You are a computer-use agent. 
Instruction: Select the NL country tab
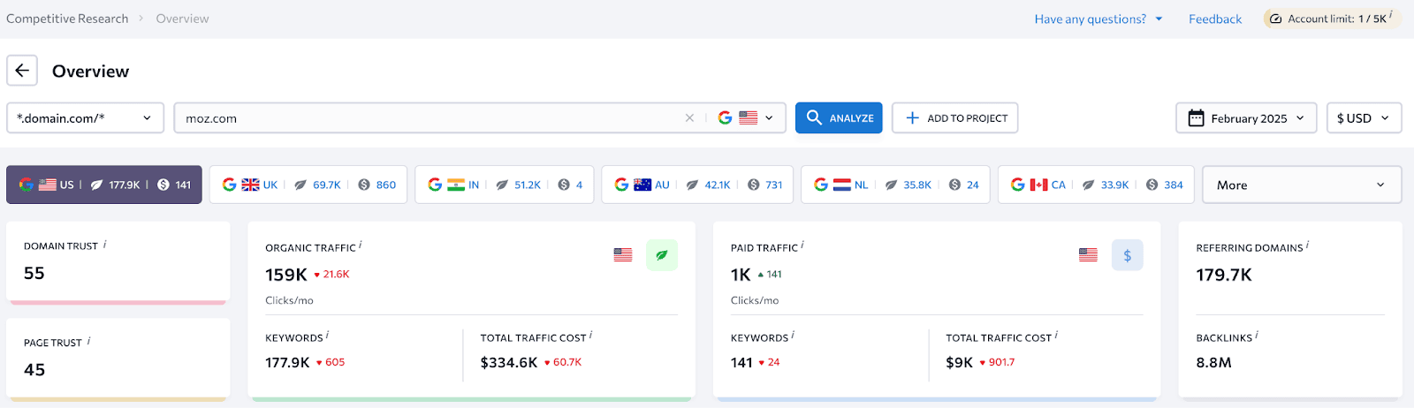[895, 185]
